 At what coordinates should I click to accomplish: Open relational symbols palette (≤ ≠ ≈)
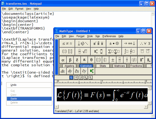click(67, 43)
